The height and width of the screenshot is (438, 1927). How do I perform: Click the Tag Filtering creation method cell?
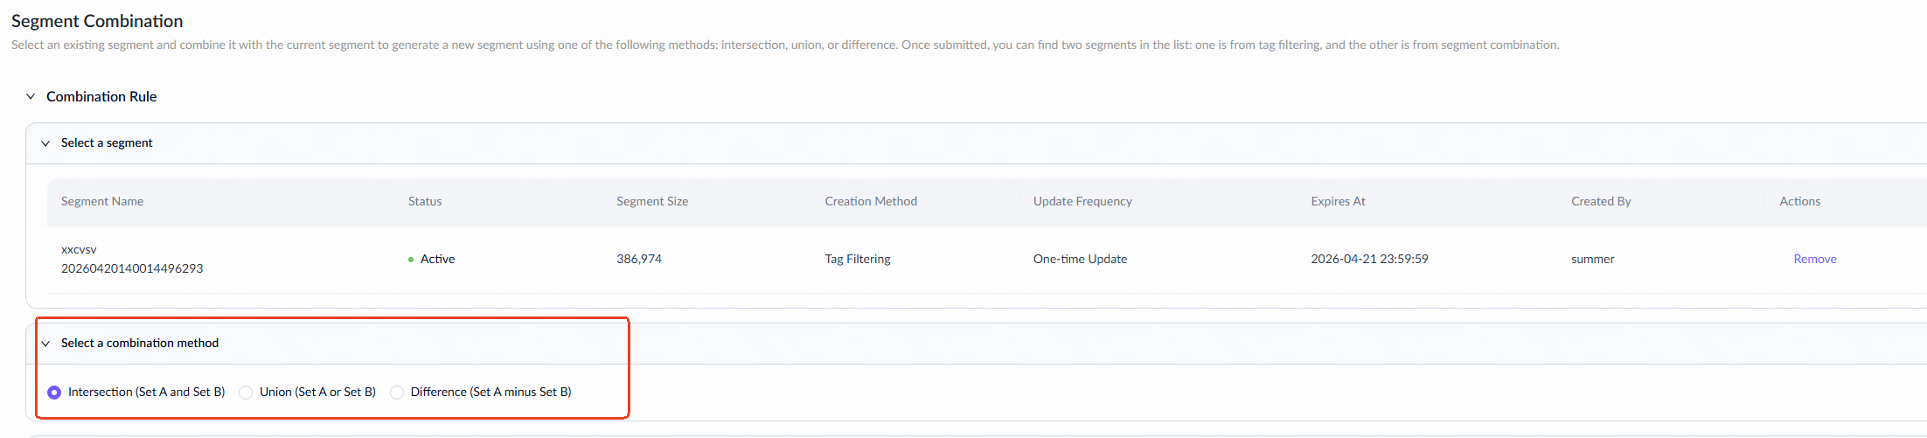pos(858,260)
